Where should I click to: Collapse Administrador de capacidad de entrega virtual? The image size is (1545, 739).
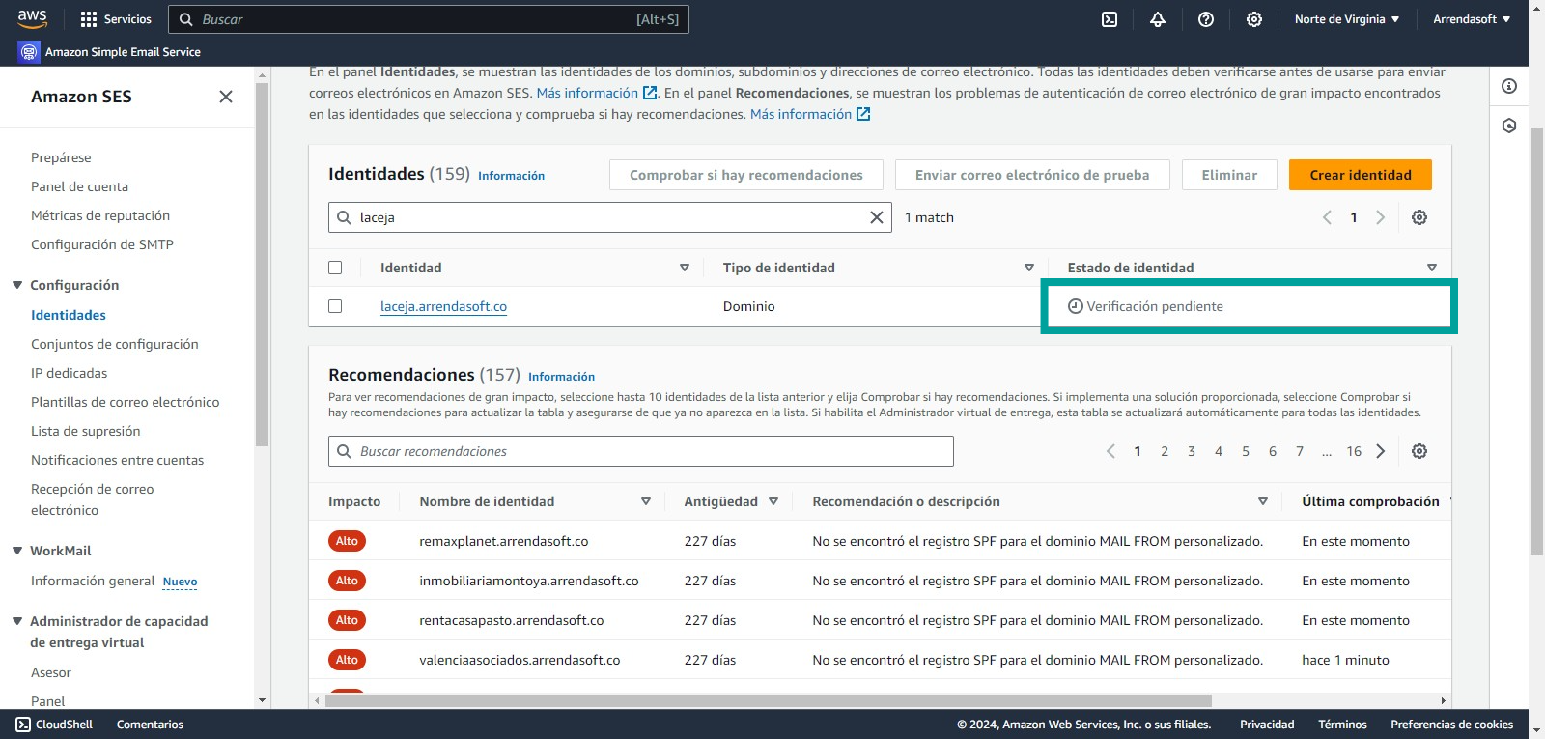point(17,621)
